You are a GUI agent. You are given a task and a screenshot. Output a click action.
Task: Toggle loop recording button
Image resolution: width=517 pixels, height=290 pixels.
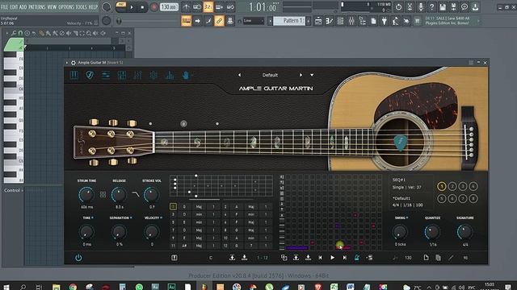[230, 6]
